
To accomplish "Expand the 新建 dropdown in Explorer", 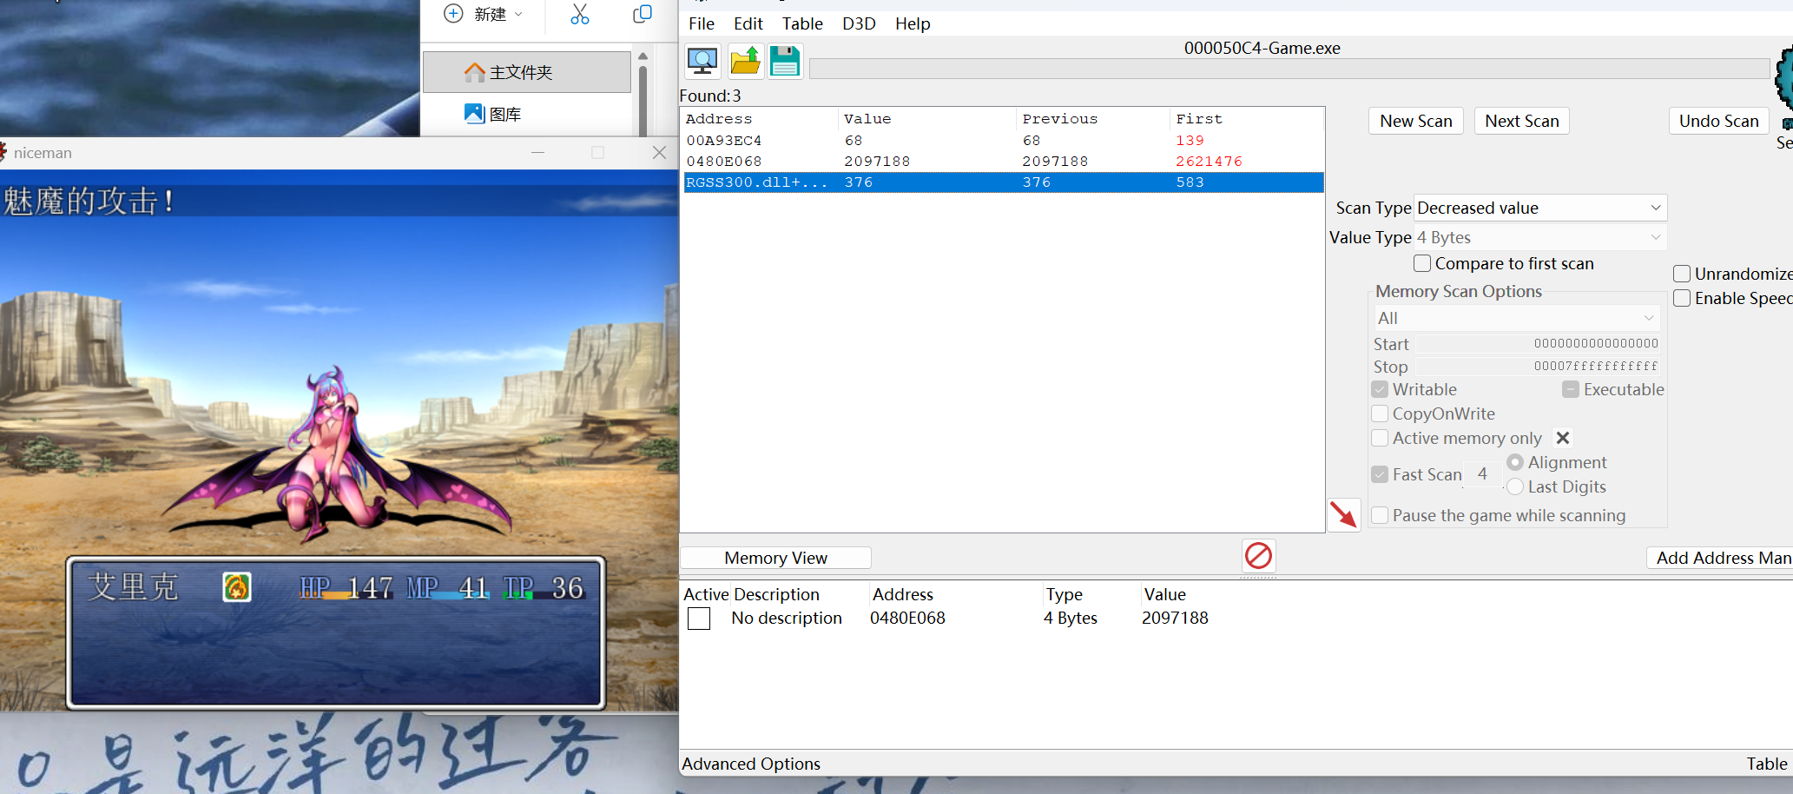I will click(518, 14).
